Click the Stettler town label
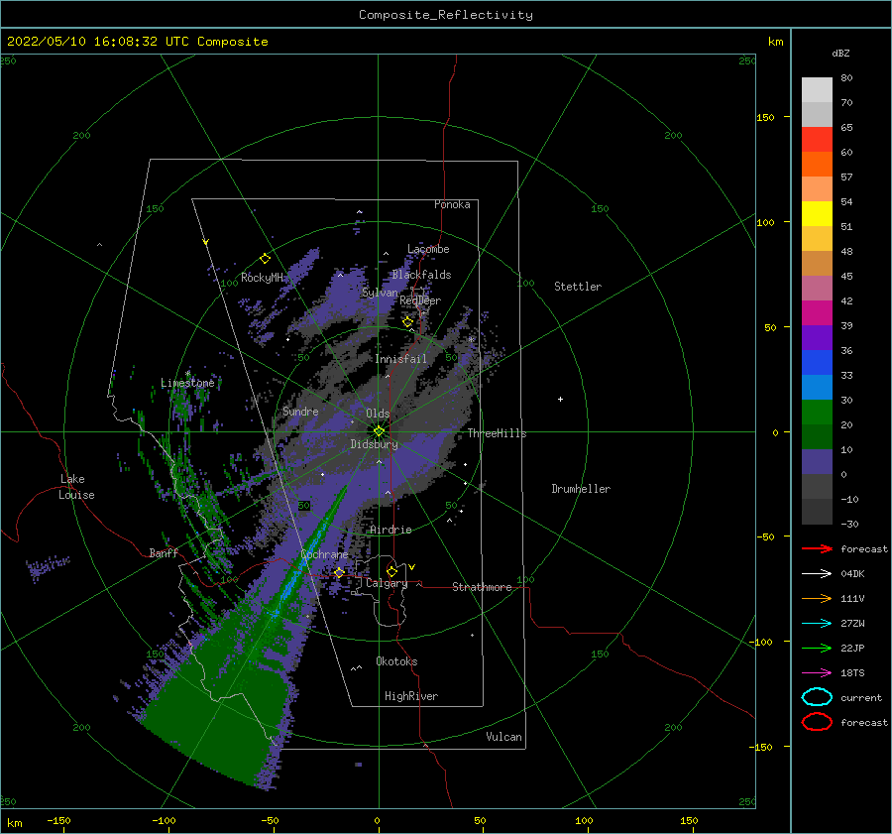This screenshot has width=892, height=834. tap(578, 287)
